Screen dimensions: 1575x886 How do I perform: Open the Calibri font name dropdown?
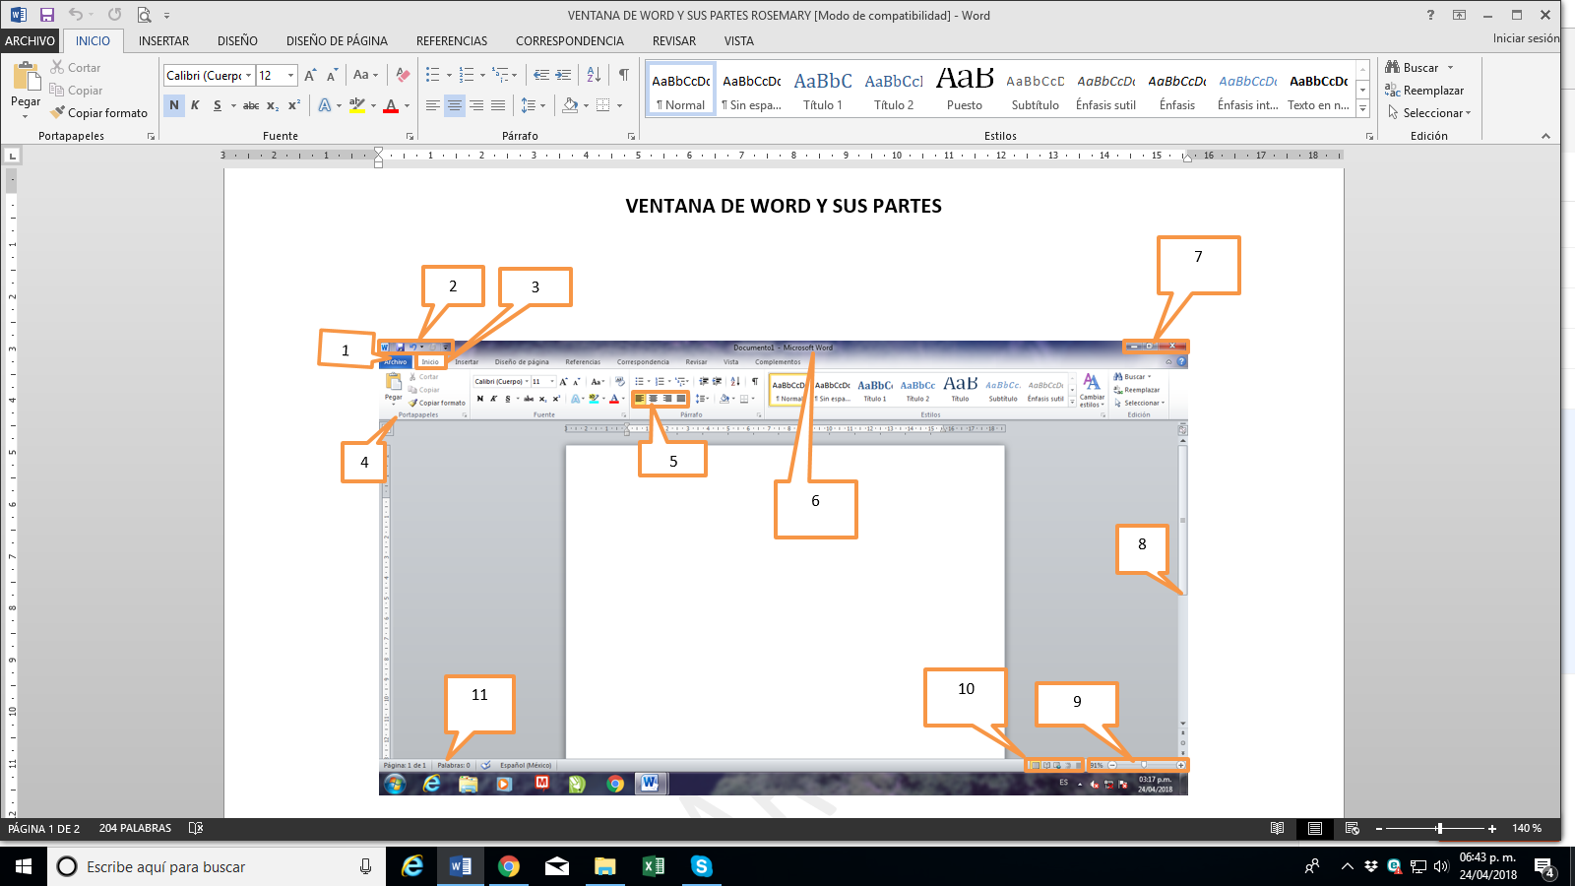pos(248,75)
